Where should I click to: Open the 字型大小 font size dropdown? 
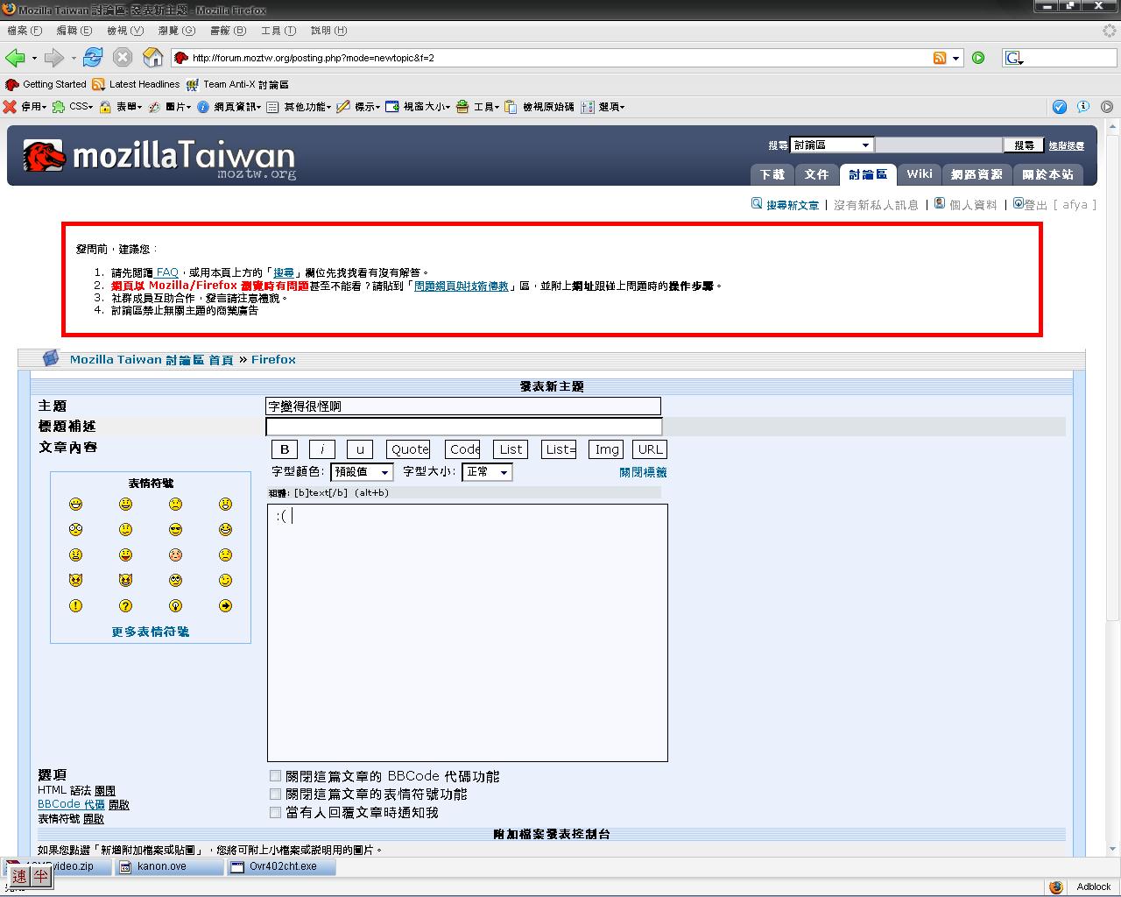click(487, 472)
